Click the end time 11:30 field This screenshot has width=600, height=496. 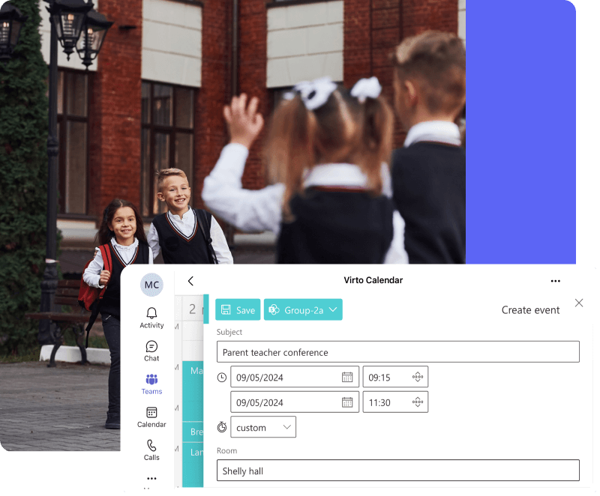396,403
